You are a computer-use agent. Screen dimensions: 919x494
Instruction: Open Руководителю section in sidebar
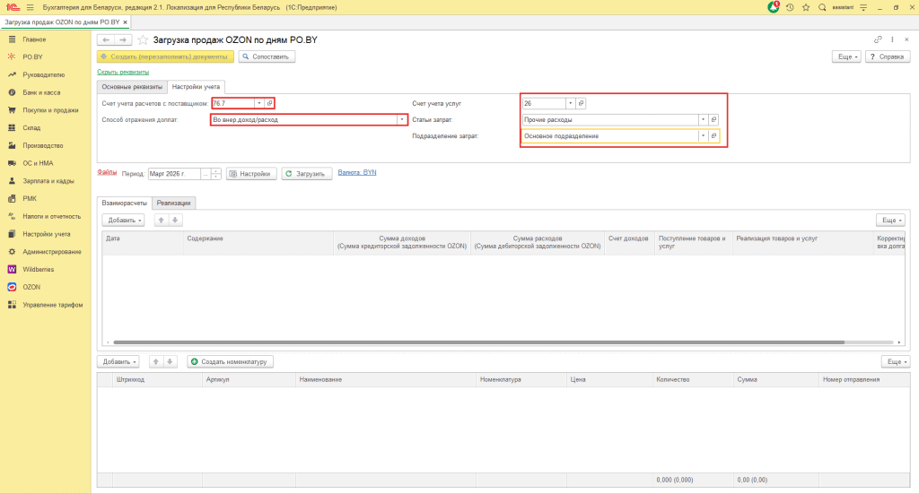[43, 75]
